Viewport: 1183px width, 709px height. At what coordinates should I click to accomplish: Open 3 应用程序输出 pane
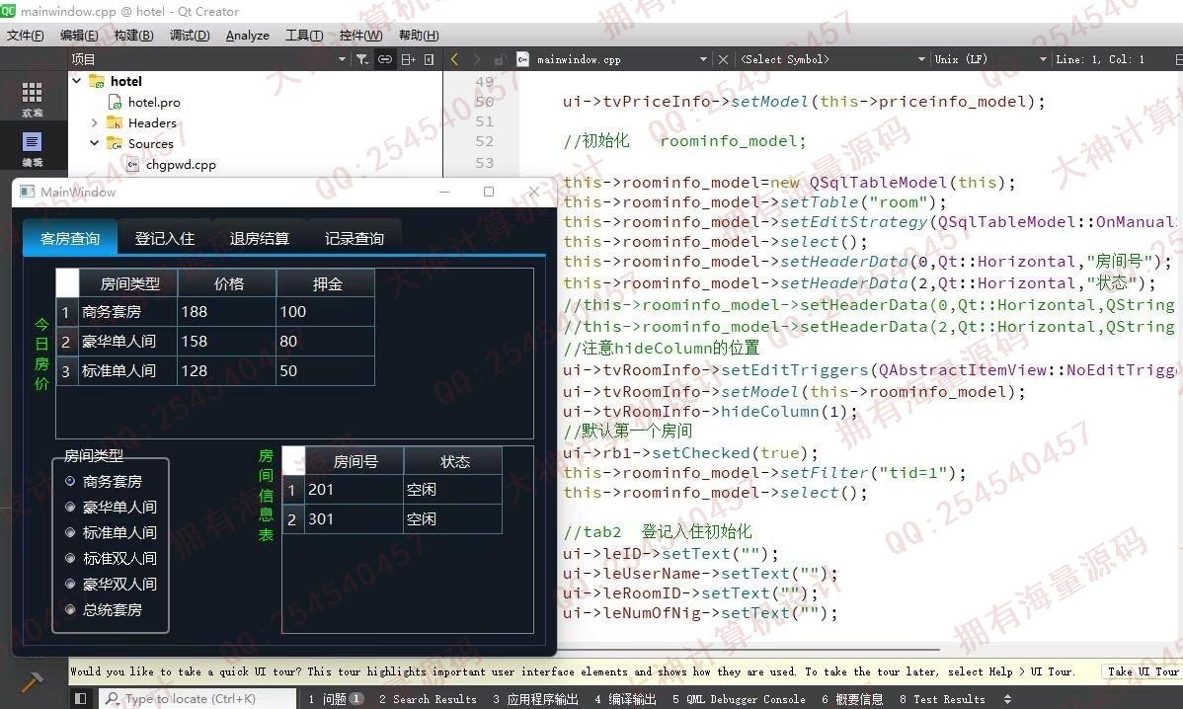535,699
